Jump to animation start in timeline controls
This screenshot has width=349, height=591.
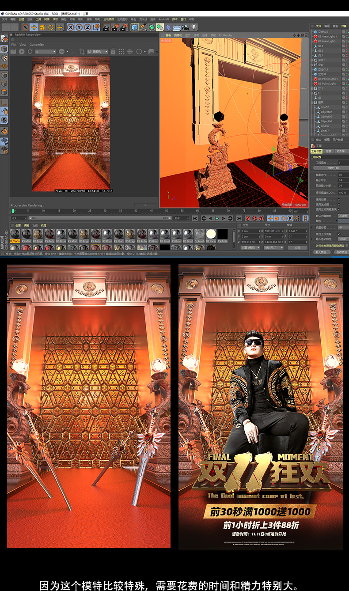point(195,218)
